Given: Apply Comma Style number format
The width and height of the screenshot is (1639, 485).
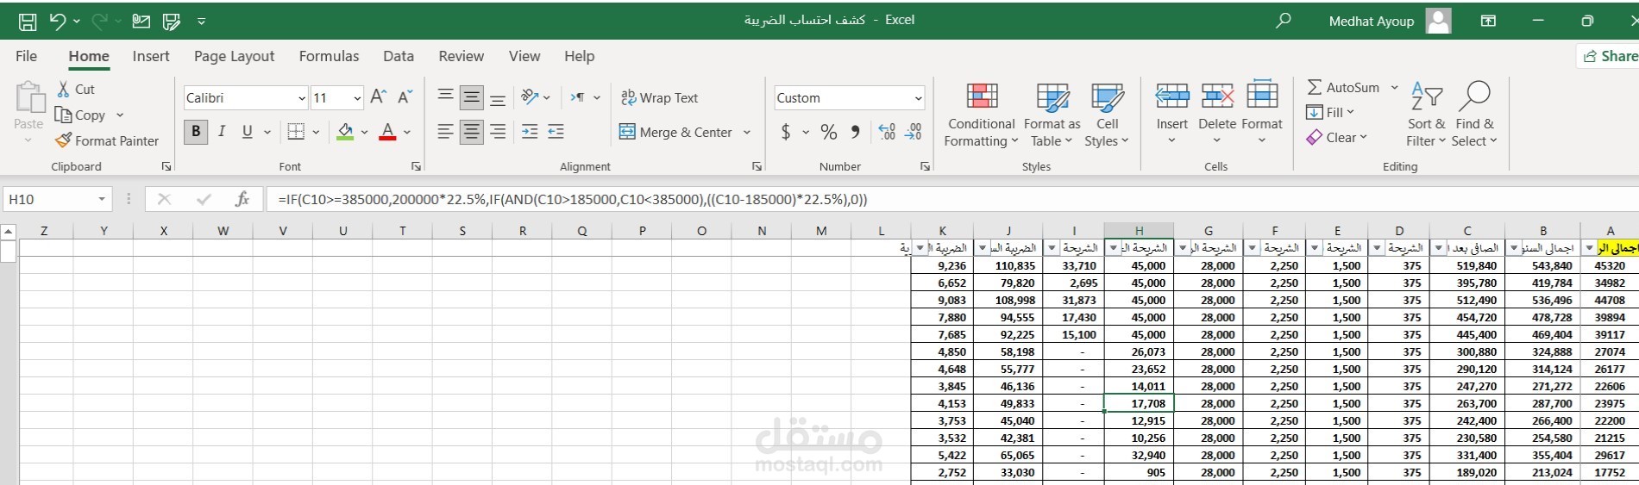Looking at the screenshot, I should point(855,132).
